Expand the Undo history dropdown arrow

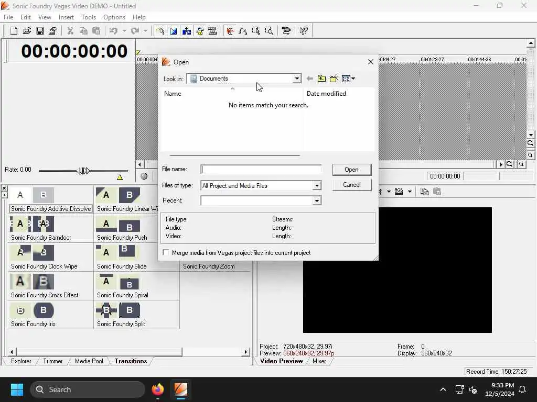click(x=124, y=31)
